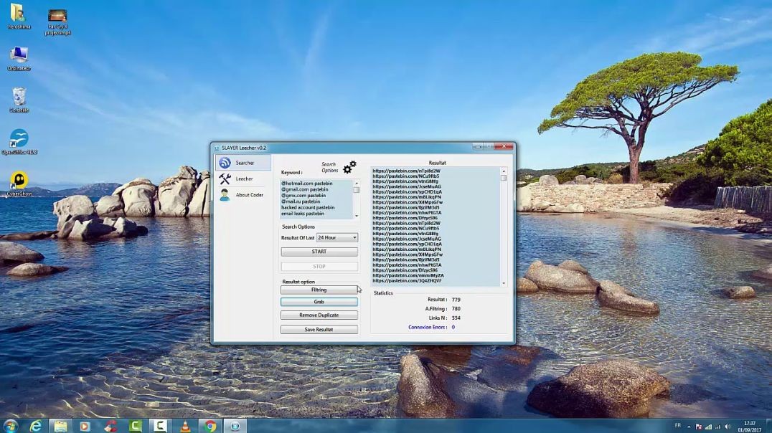The image size is (772, 433).
Task: Click the "Statistics" group heading
Action: (384, 293)
